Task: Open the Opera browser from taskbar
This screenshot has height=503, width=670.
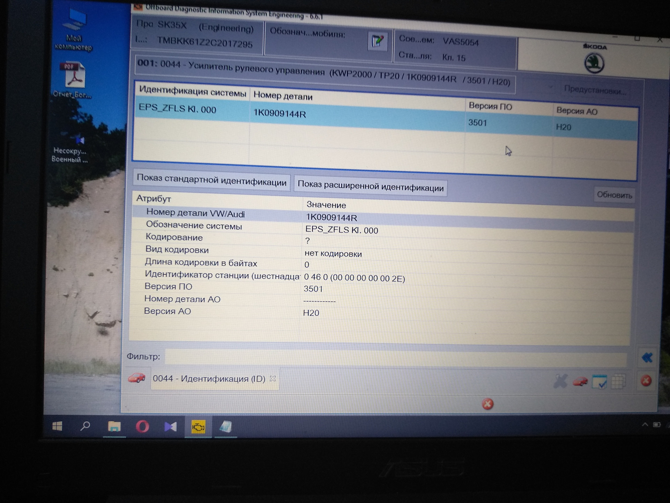Action: pos(142,427)
